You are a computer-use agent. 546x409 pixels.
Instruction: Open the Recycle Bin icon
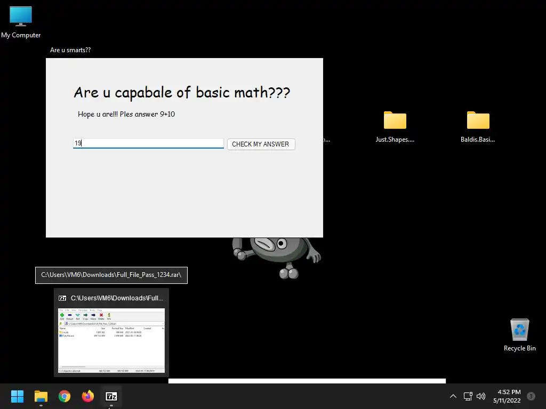tap(519, 335)
